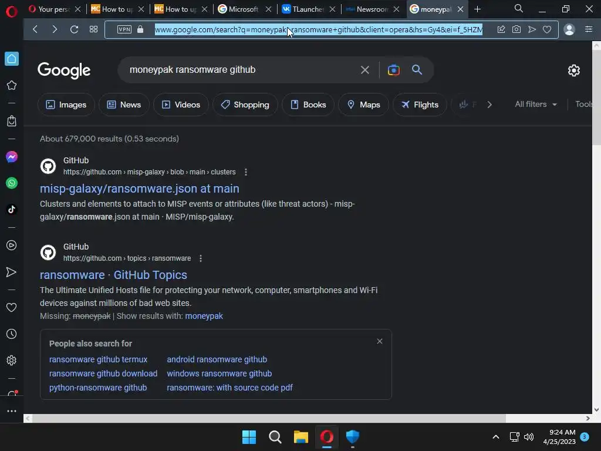The height and width of the screenshot is (451, 601).
Task: Open File Explorer from taskbar
Action: (301, 437)
